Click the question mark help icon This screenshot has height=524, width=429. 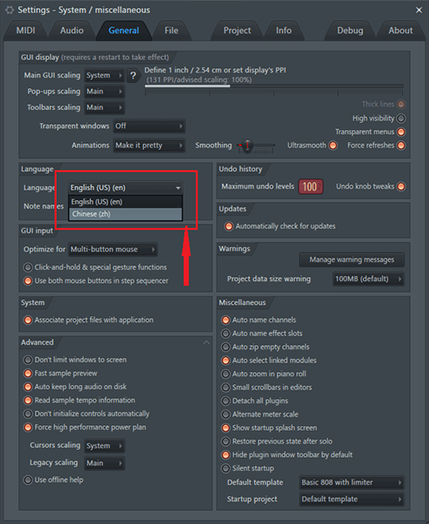(x=133, y=75)
